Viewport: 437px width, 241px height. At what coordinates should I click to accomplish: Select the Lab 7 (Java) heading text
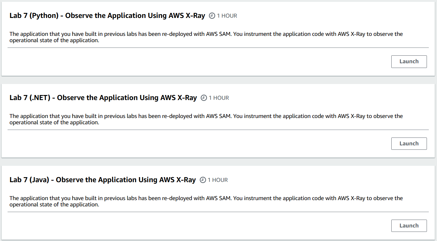click(103, 180)
